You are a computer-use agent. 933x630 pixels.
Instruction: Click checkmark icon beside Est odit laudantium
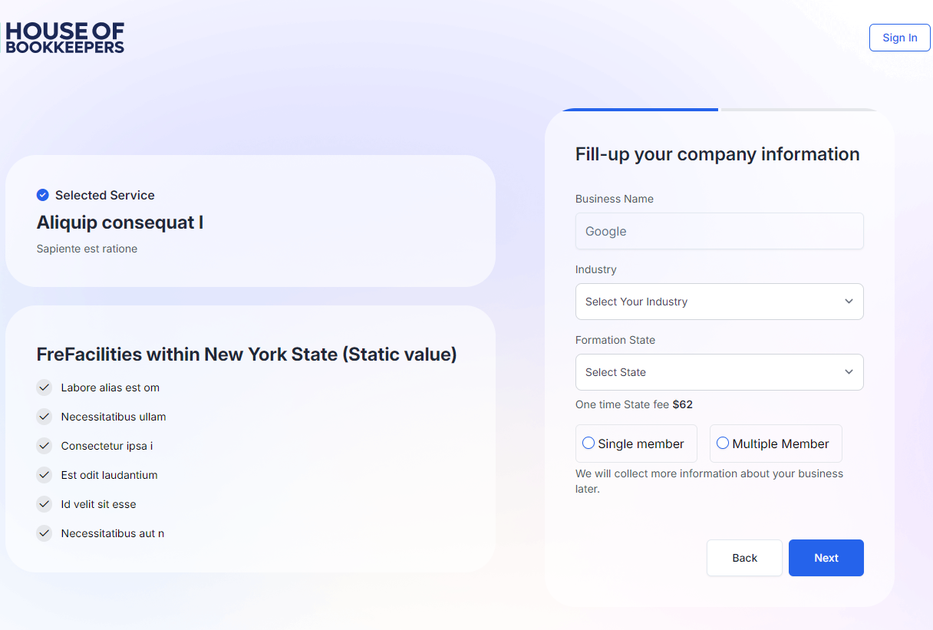click(45, 475)
